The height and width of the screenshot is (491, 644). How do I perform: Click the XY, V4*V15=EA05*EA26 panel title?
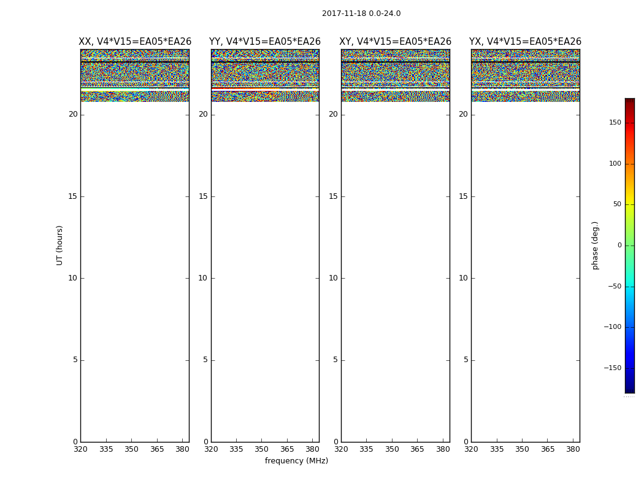[395, 42]
